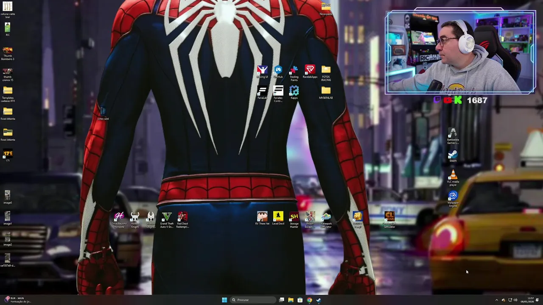
Task: Launch the SimHub shortcut
Action: [x=278, y=72]
